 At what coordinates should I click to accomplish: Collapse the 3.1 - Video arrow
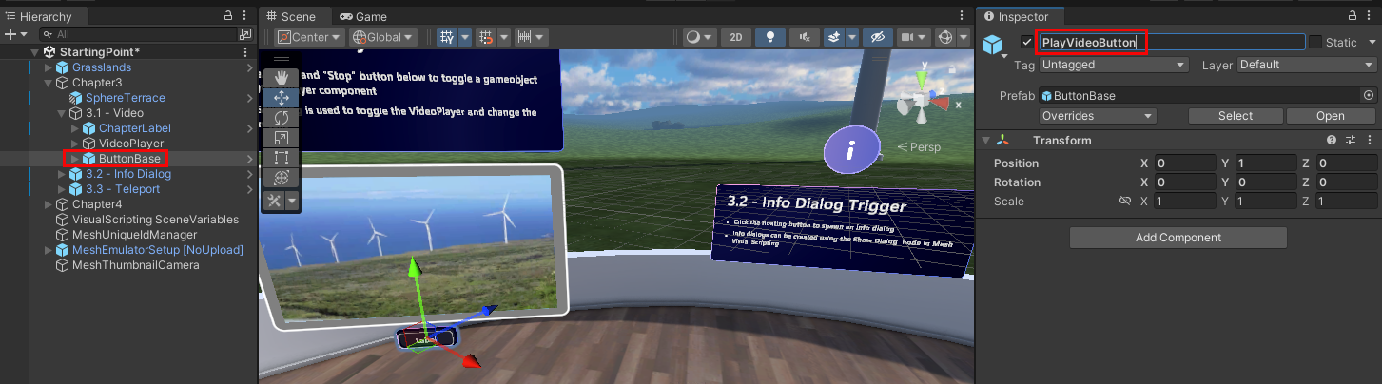pyautogui.click(x=63, y=112)
